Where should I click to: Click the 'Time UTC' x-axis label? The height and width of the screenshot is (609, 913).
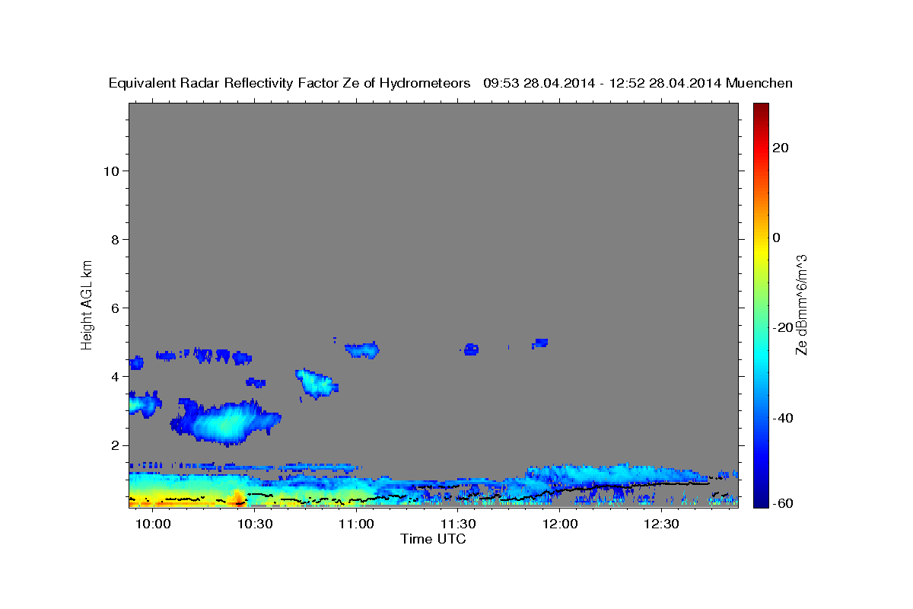(433, 539)
